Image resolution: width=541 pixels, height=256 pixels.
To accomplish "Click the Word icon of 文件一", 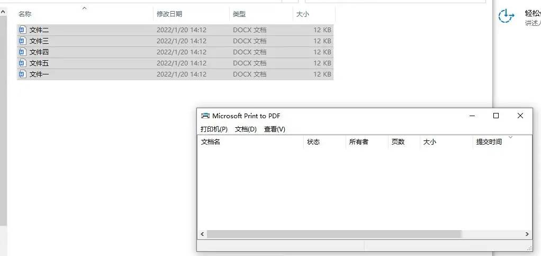I will [x=22, y=74].
